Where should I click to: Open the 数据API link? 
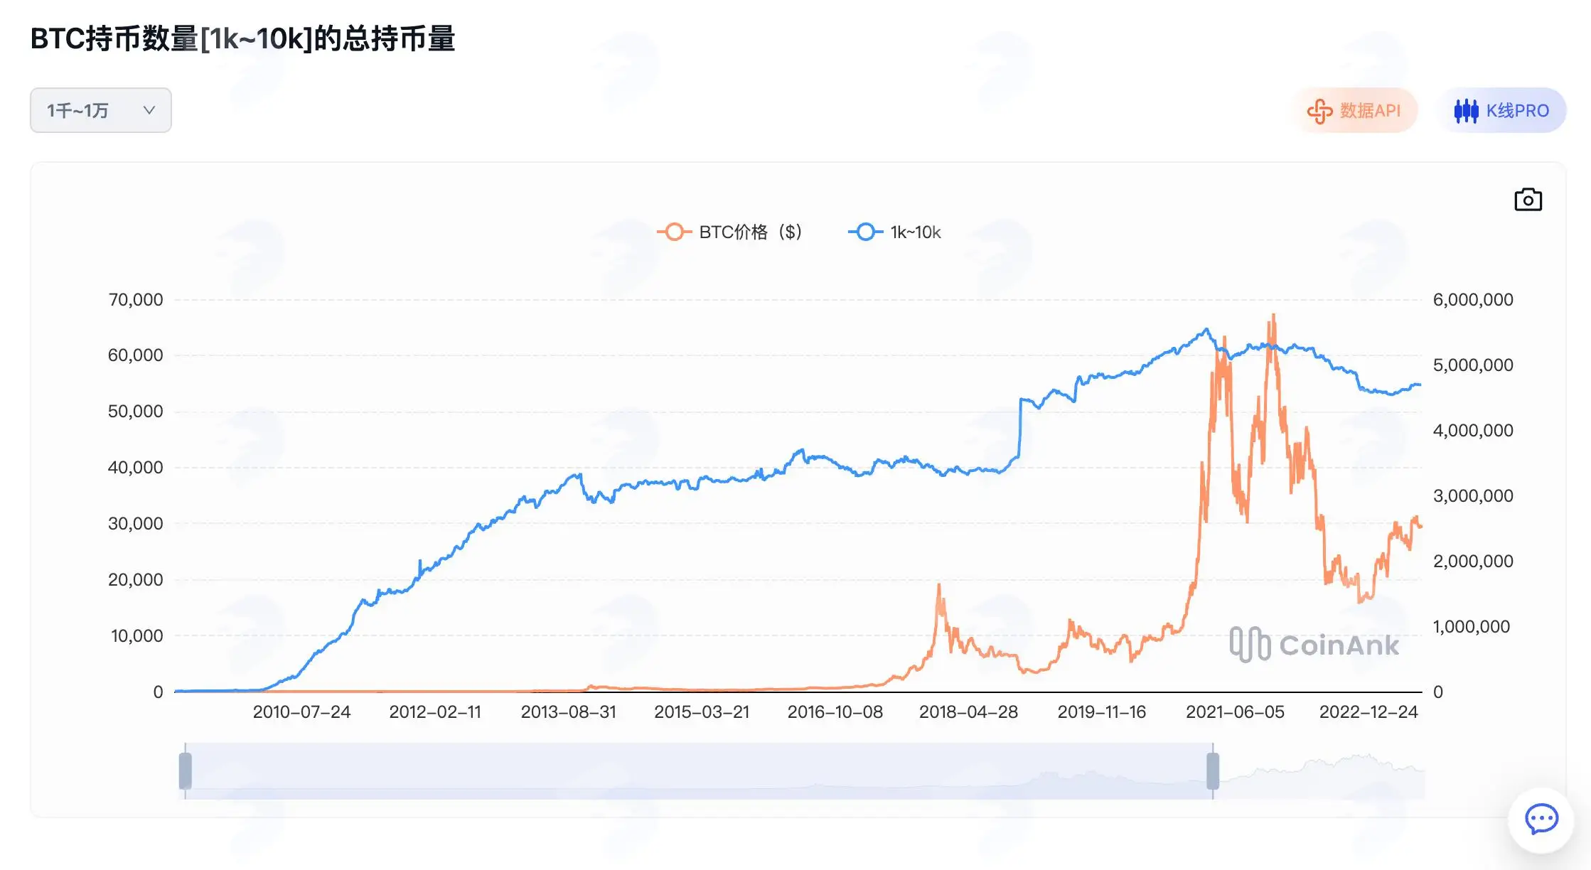[x=1355, y=111]
